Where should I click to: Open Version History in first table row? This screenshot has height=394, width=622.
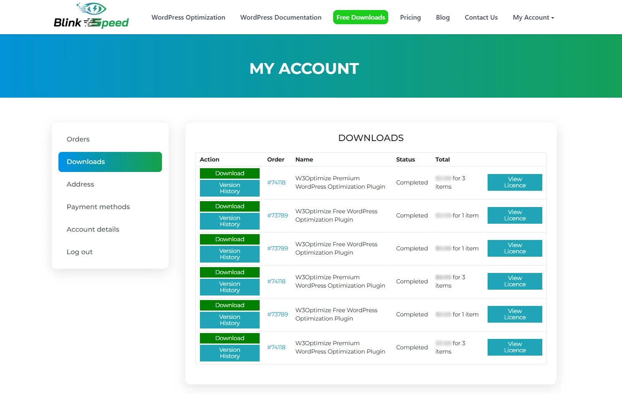coord(230,188)
